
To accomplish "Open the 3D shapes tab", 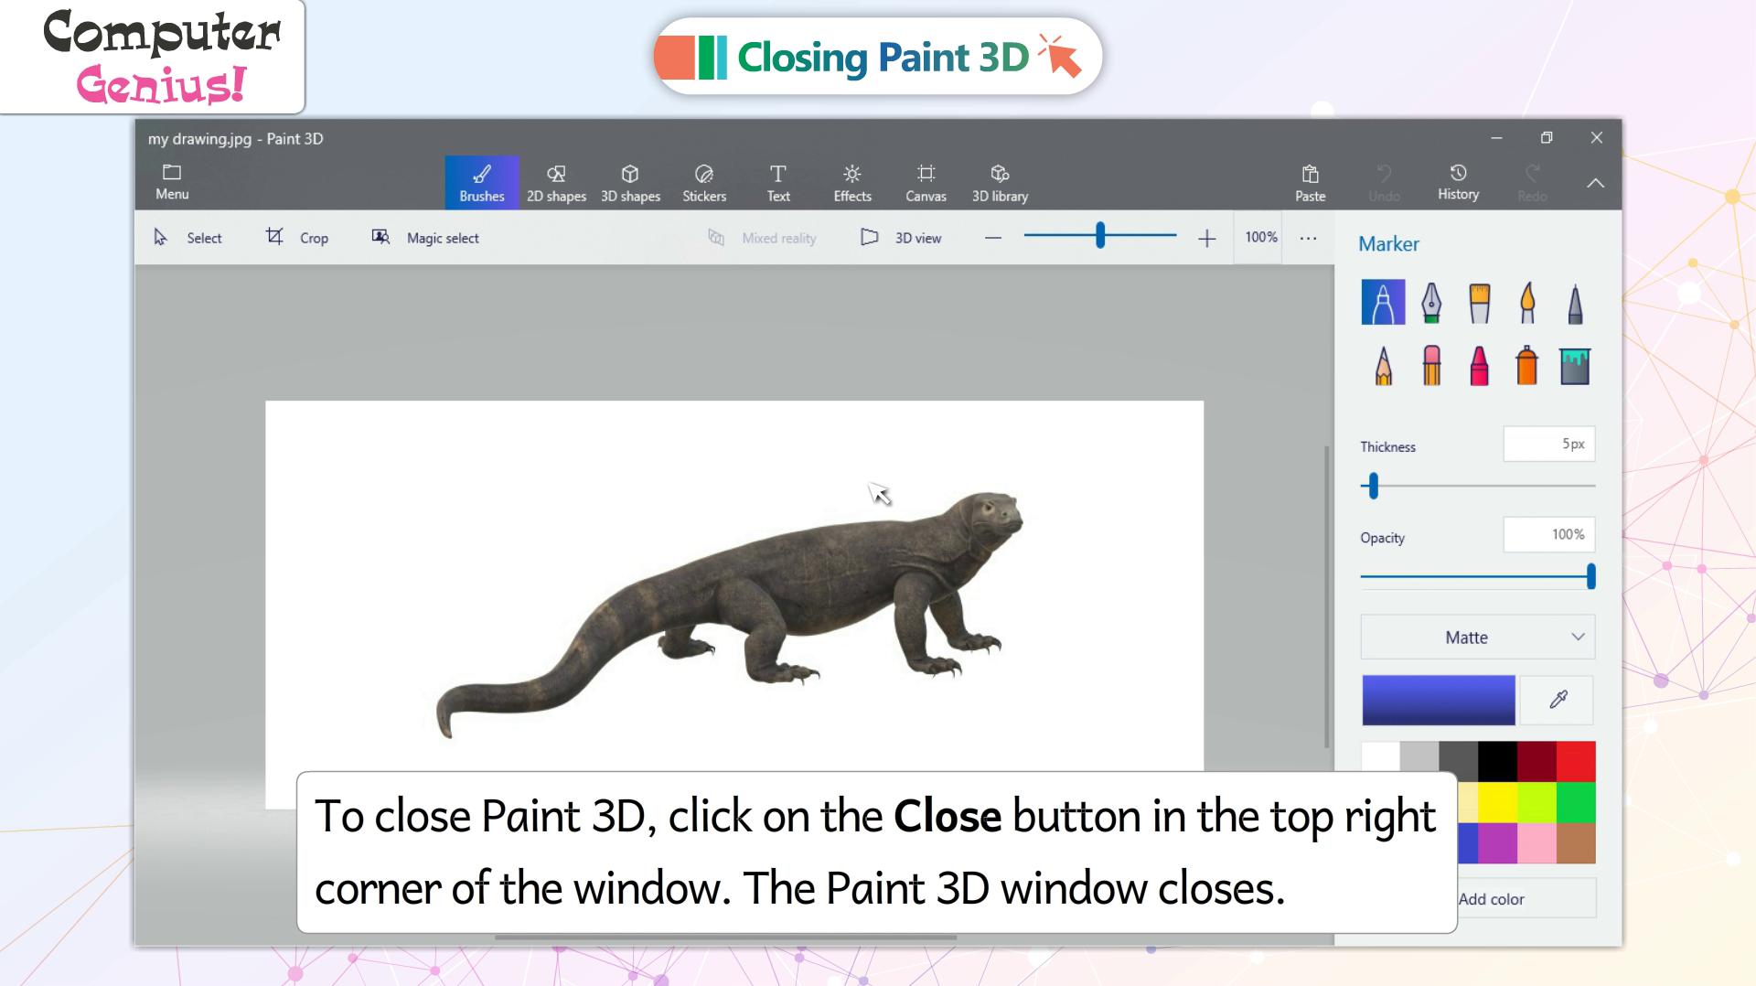I will pos(630,183).
